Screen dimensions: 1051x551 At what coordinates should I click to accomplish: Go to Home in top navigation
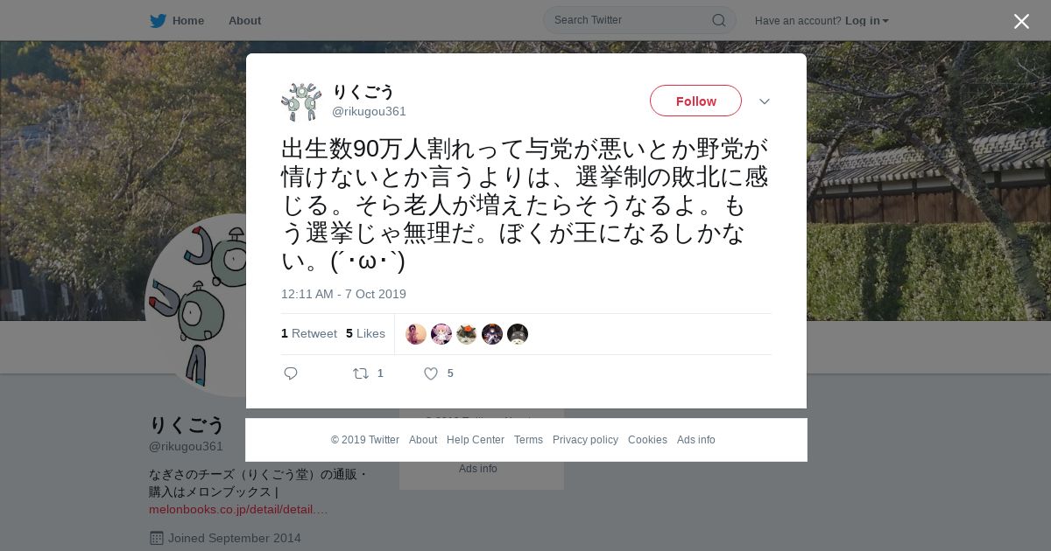187,21
